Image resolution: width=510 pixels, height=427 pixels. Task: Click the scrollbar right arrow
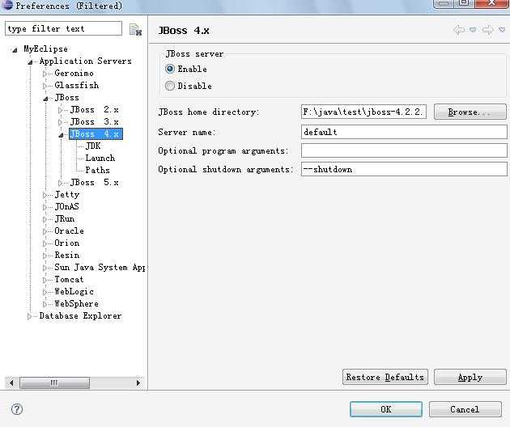pyautogui.click(x=138, y=383)
